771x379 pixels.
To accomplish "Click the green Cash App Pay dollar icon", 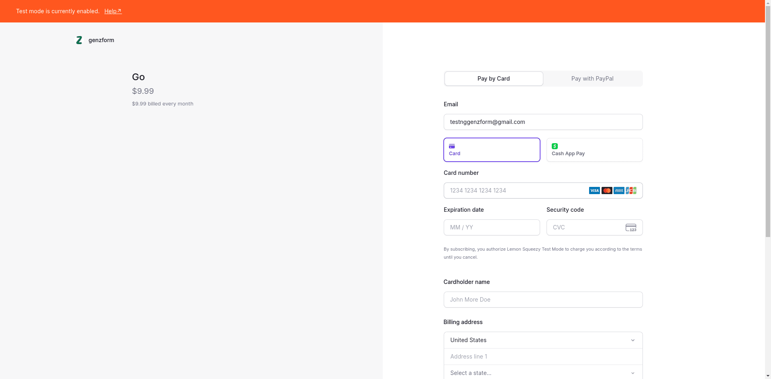I will pos(555,146).
